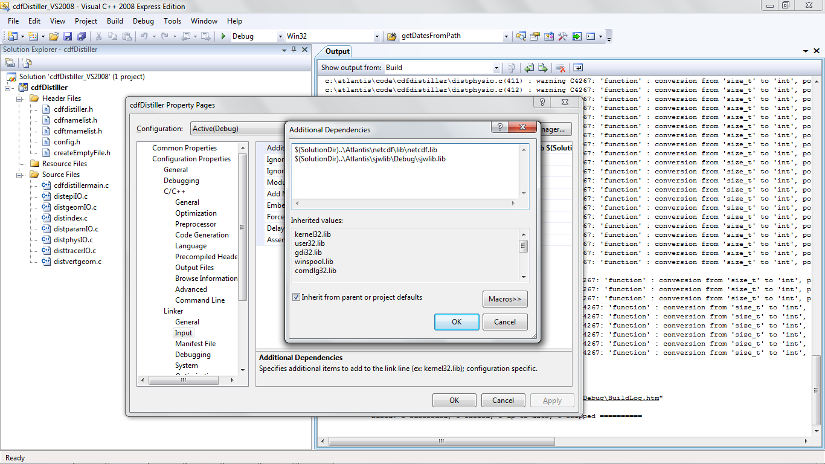825x464 pixels.
Task: Click the Save All toolbar icon
Action: click(81, 36)
